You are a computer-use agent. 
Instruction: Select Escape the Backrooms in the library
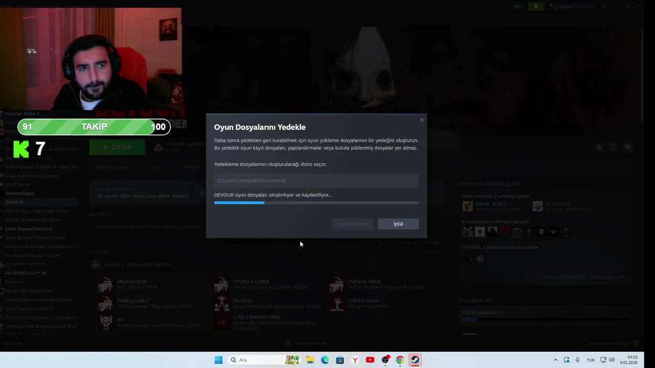click(x=29, y=291)
